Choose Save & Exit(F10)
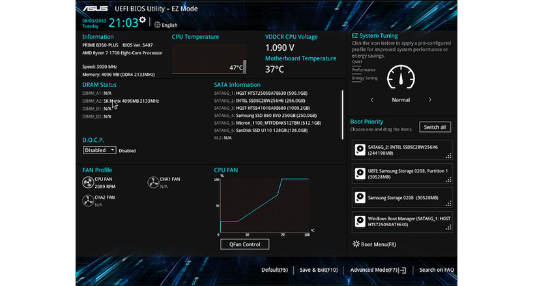 319,270
